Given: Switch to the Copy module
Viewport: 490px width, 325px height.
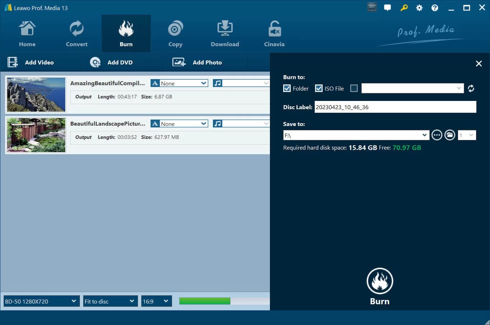Looking at the screenshot, I should (175, 32).
